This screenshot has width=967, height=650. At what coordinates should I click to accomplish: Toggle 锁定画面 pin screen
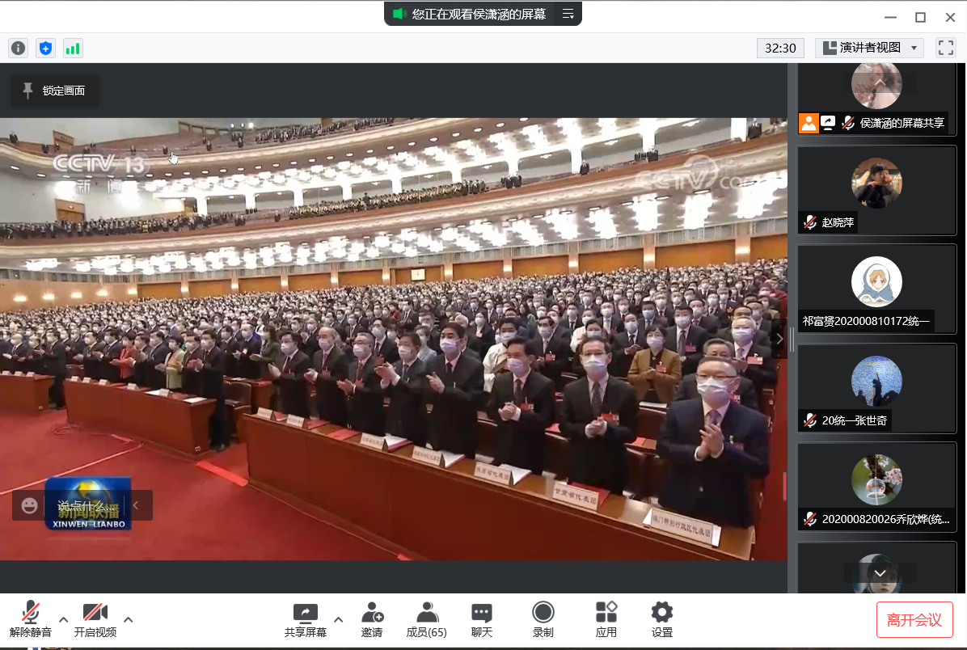pos(54,91)
